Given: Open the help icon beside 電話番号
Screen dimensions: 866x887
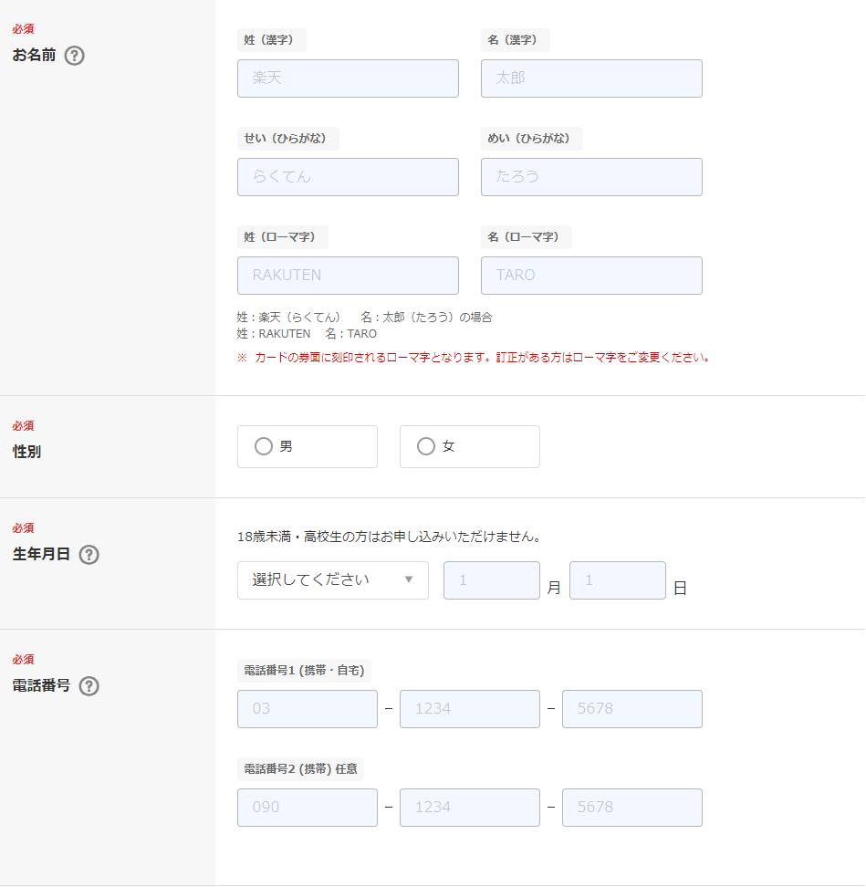Looking at the screenshot, I should (89, 685).
